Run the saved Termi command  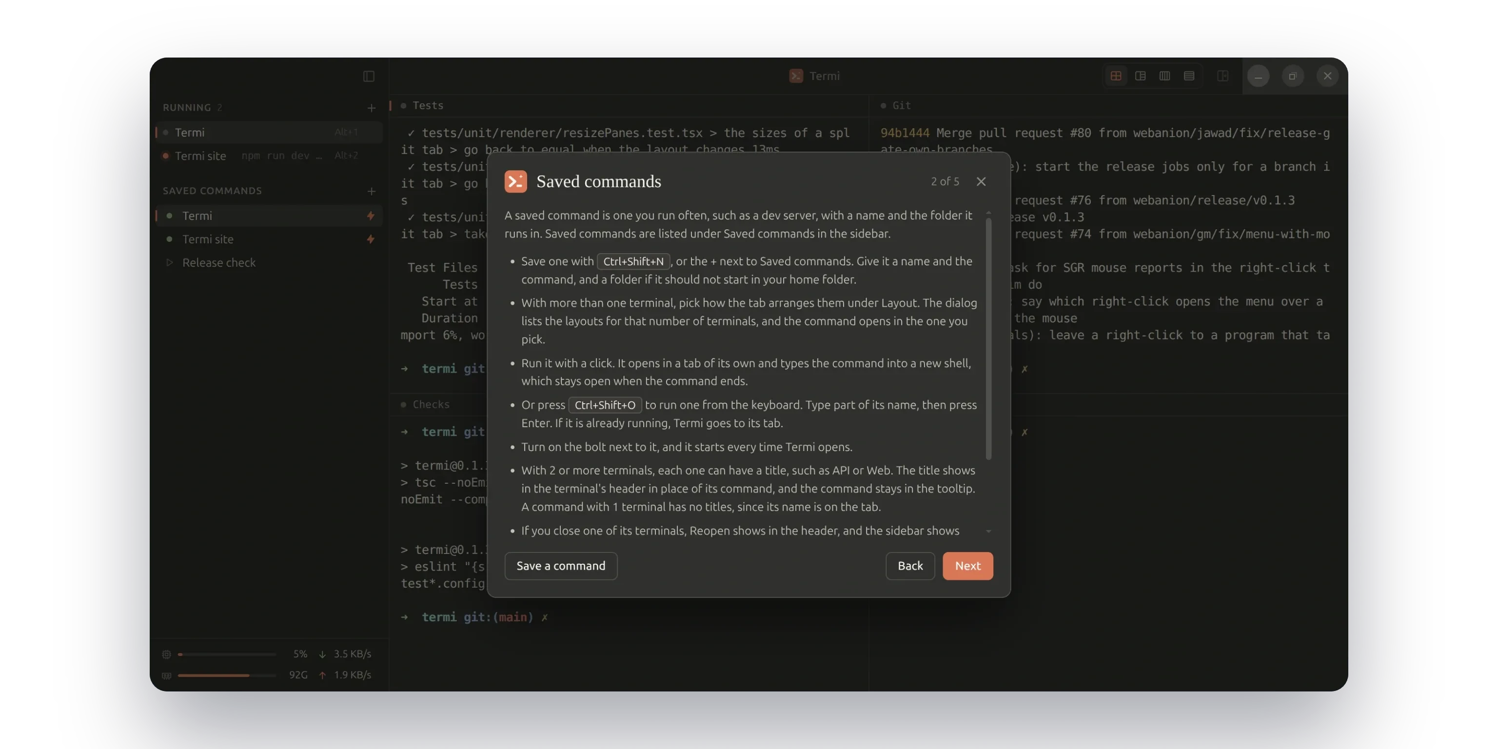(269, 216)
